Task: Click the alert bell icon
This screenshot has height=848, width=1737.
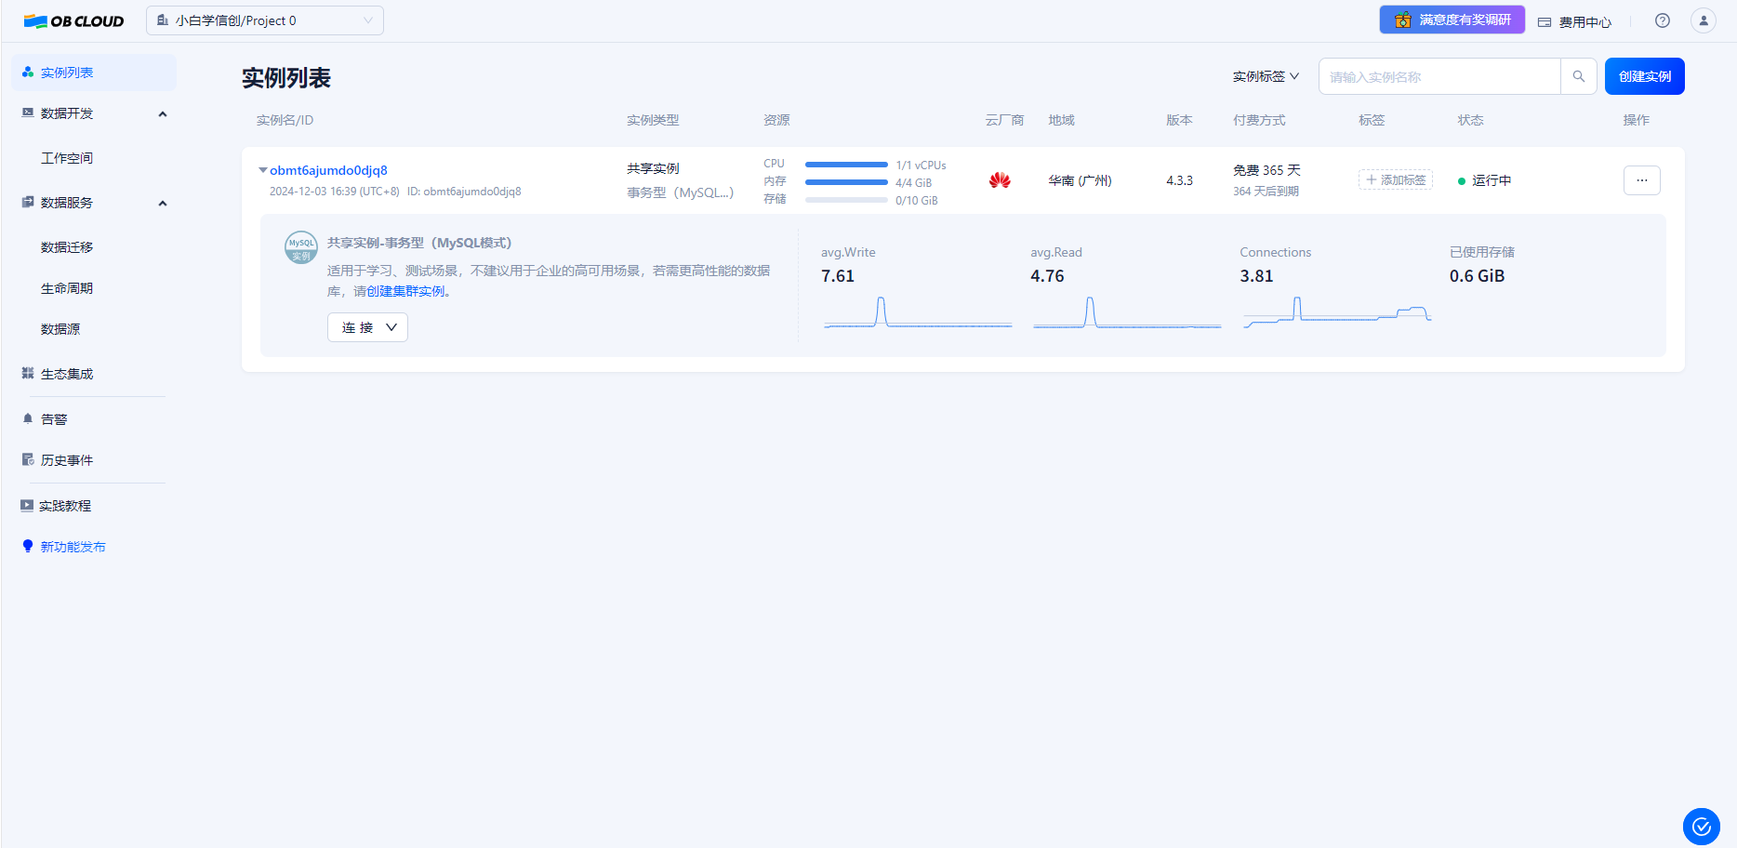Action: 28,419
